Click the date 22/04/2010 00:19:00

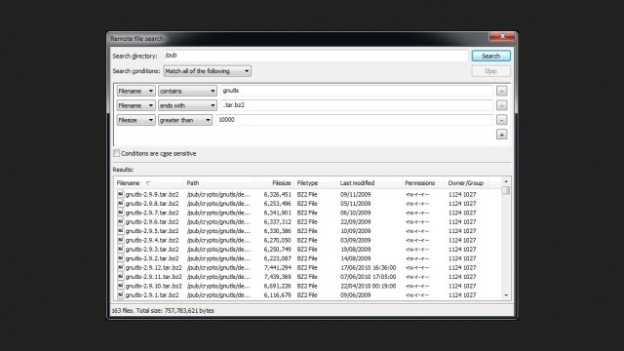pyautogui.click(x=369, y=286)
